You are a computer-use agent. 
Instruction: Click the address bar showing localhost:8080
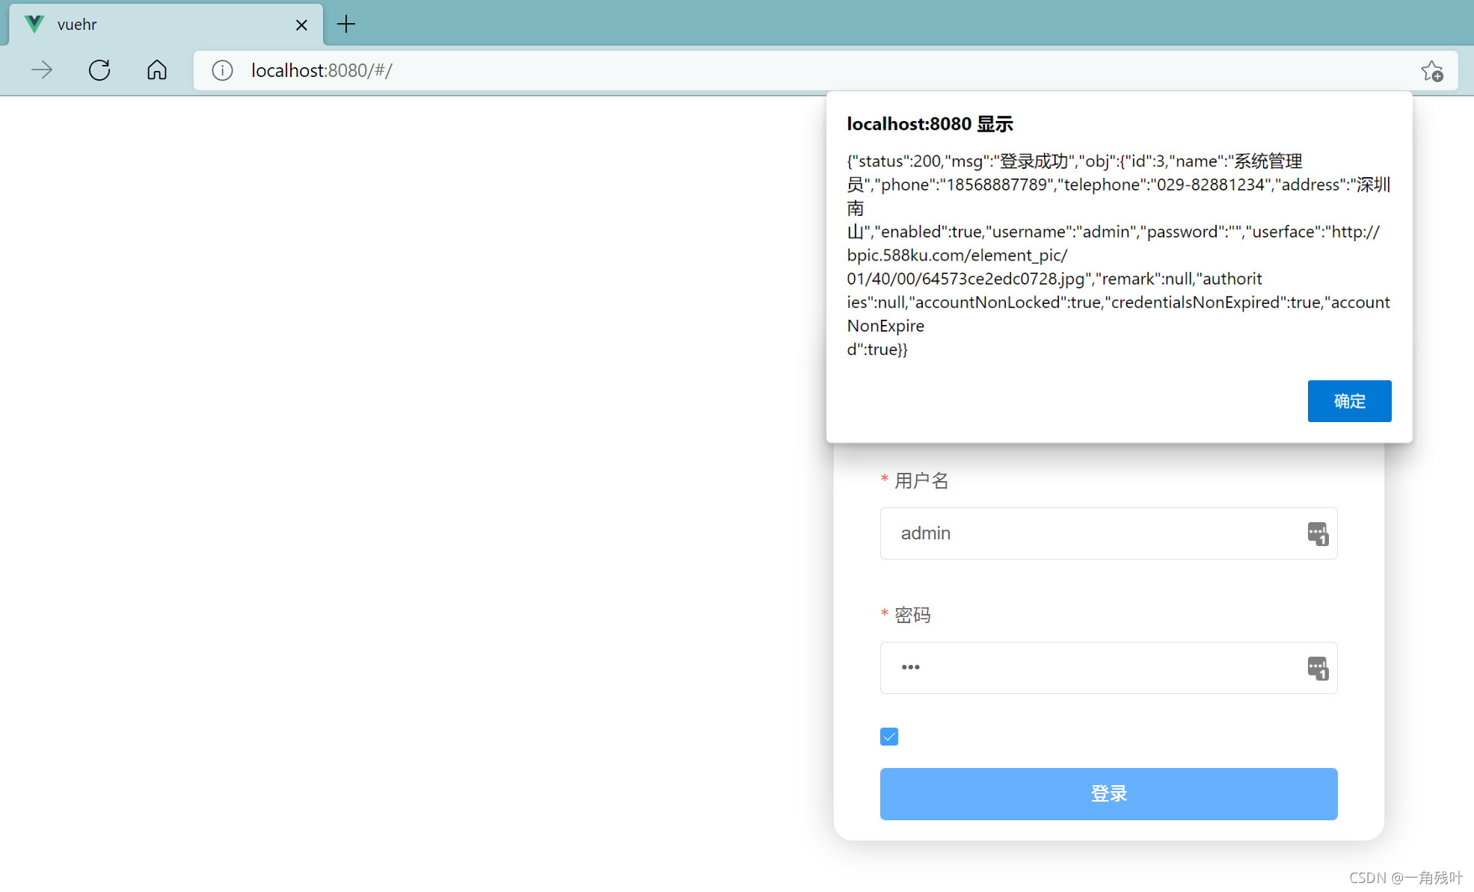click(x=523, y=70)
